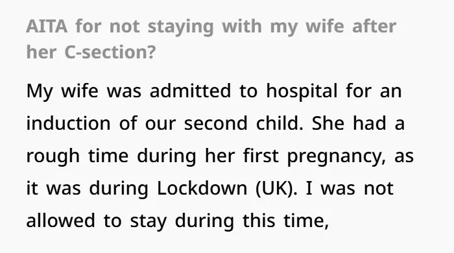Image resolution: width=454 pixels, height=253 pixels.
Task: Click the word "staying" in the title
Action: 181,27
